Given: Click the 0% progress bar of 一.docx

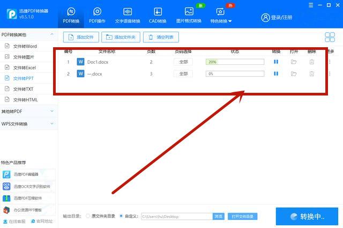Looking at the screenshot, I should click(235, 74).
